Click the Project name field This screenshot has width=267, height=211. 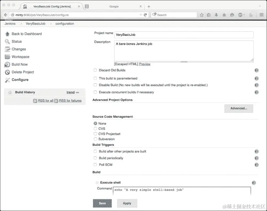point(184,35)
